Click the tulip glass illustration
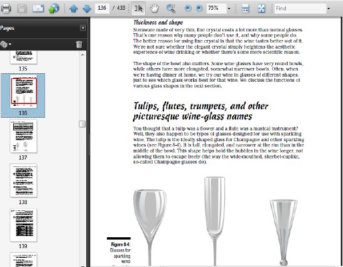This screenshot has width=343, height=267. click(x=150, y=227)
